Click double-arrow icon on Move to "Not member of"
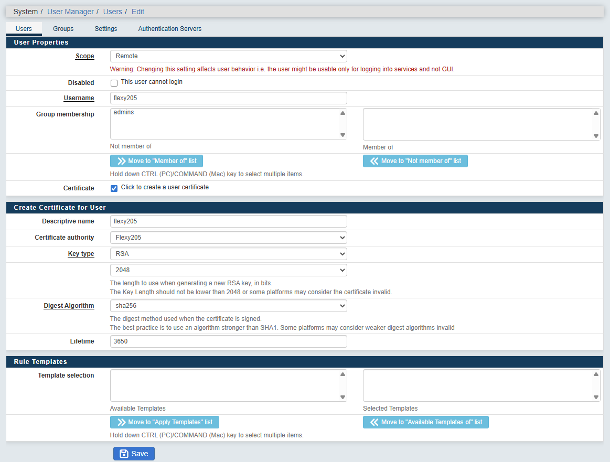Screen dimensions: 610x462 point(374,161)
